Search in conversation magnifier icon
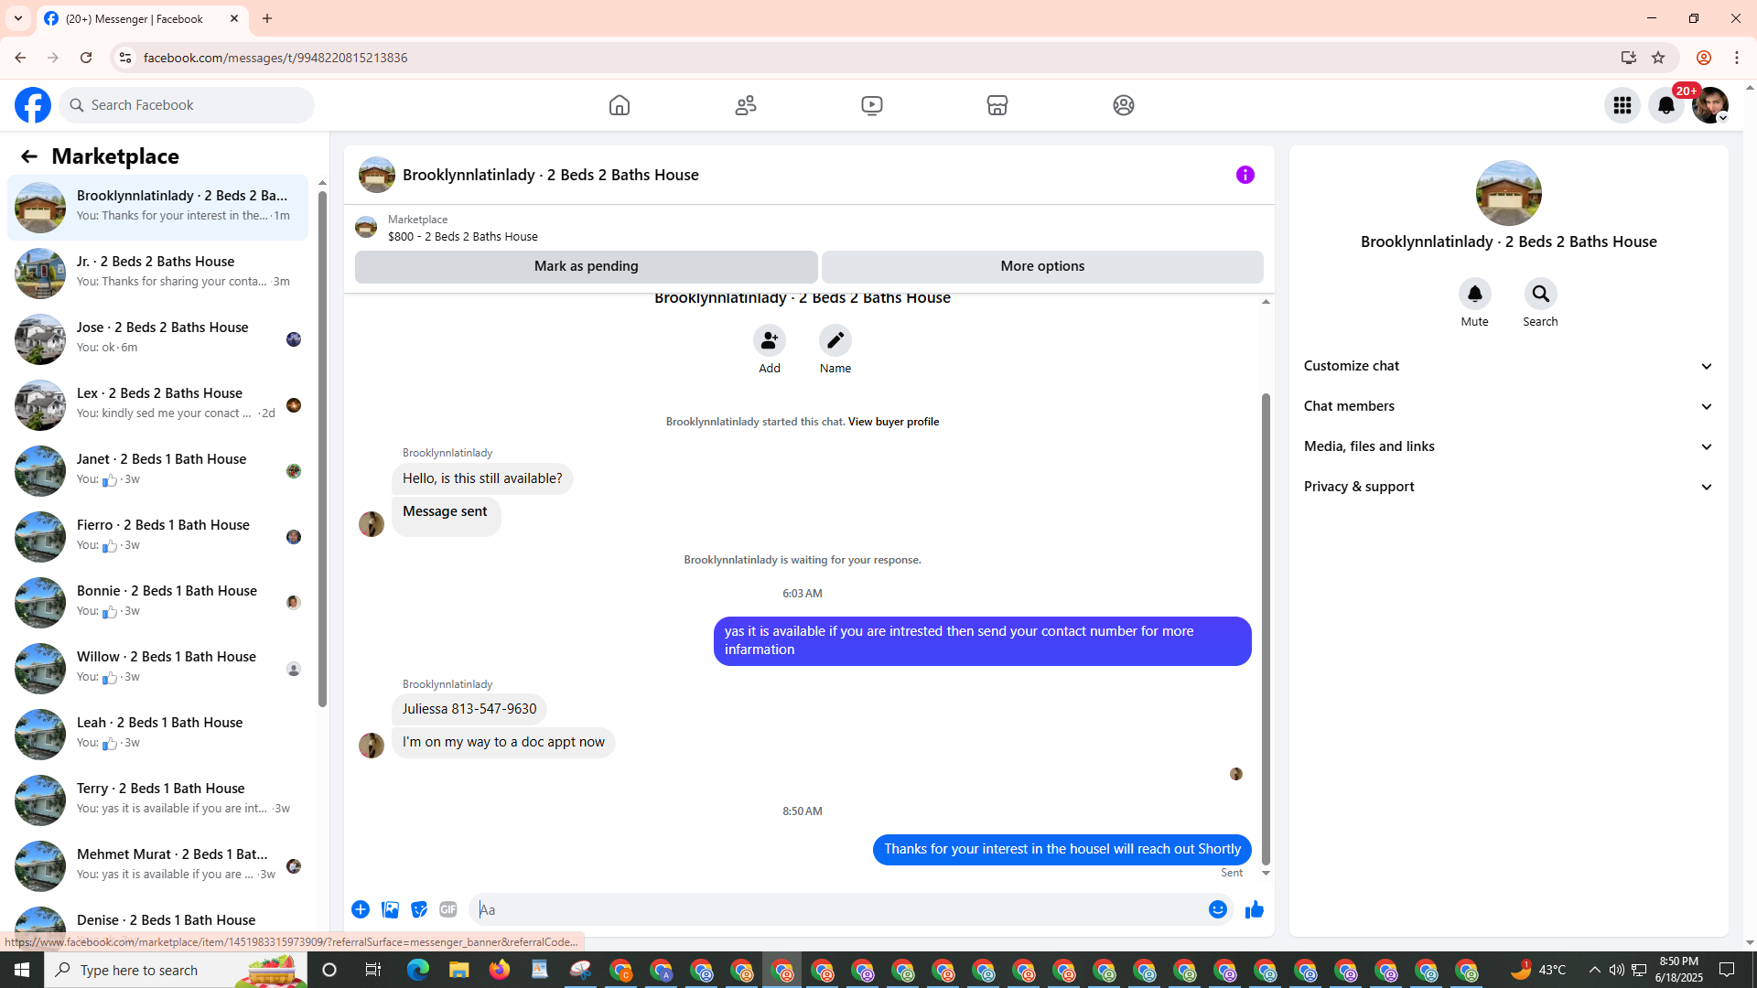This screenshot has height=988, width=1757. (x=1541, y=294)
